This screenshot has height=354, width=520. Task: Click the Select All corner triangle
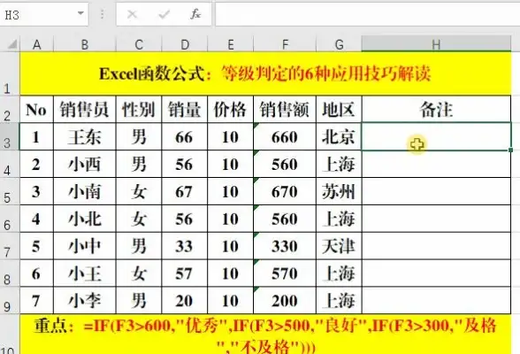[12, 44]
